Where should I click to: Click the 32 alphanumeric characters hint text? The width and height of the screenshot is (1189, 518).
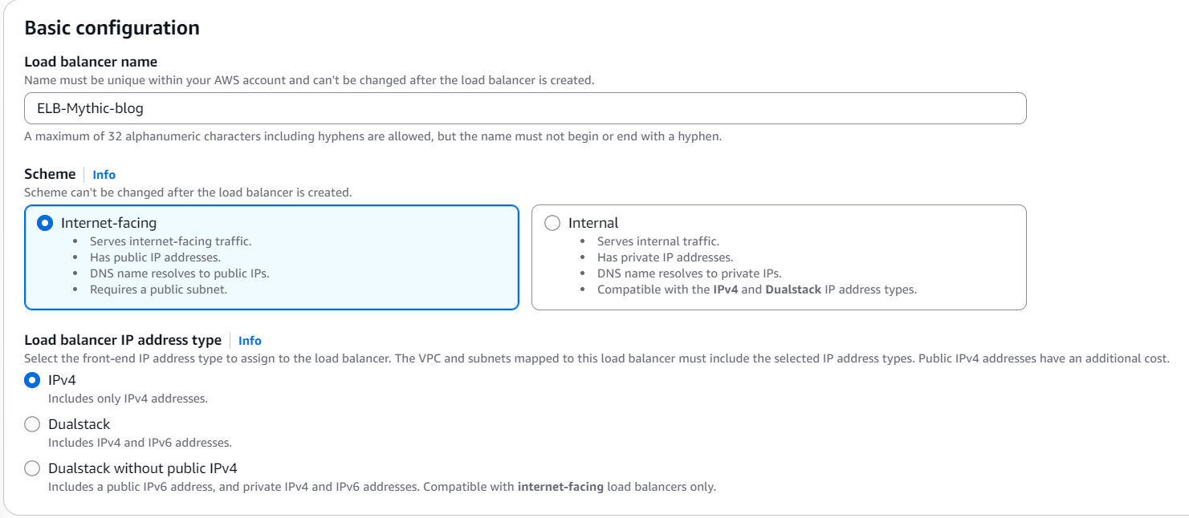pyautogui.click(x=373, y=136)
